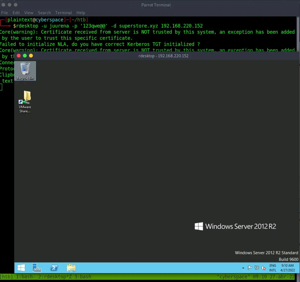The width and height of the screenshot is (300, 282).
Task: Click 'Build 9600' desktop text
Action: coord(288,259)
